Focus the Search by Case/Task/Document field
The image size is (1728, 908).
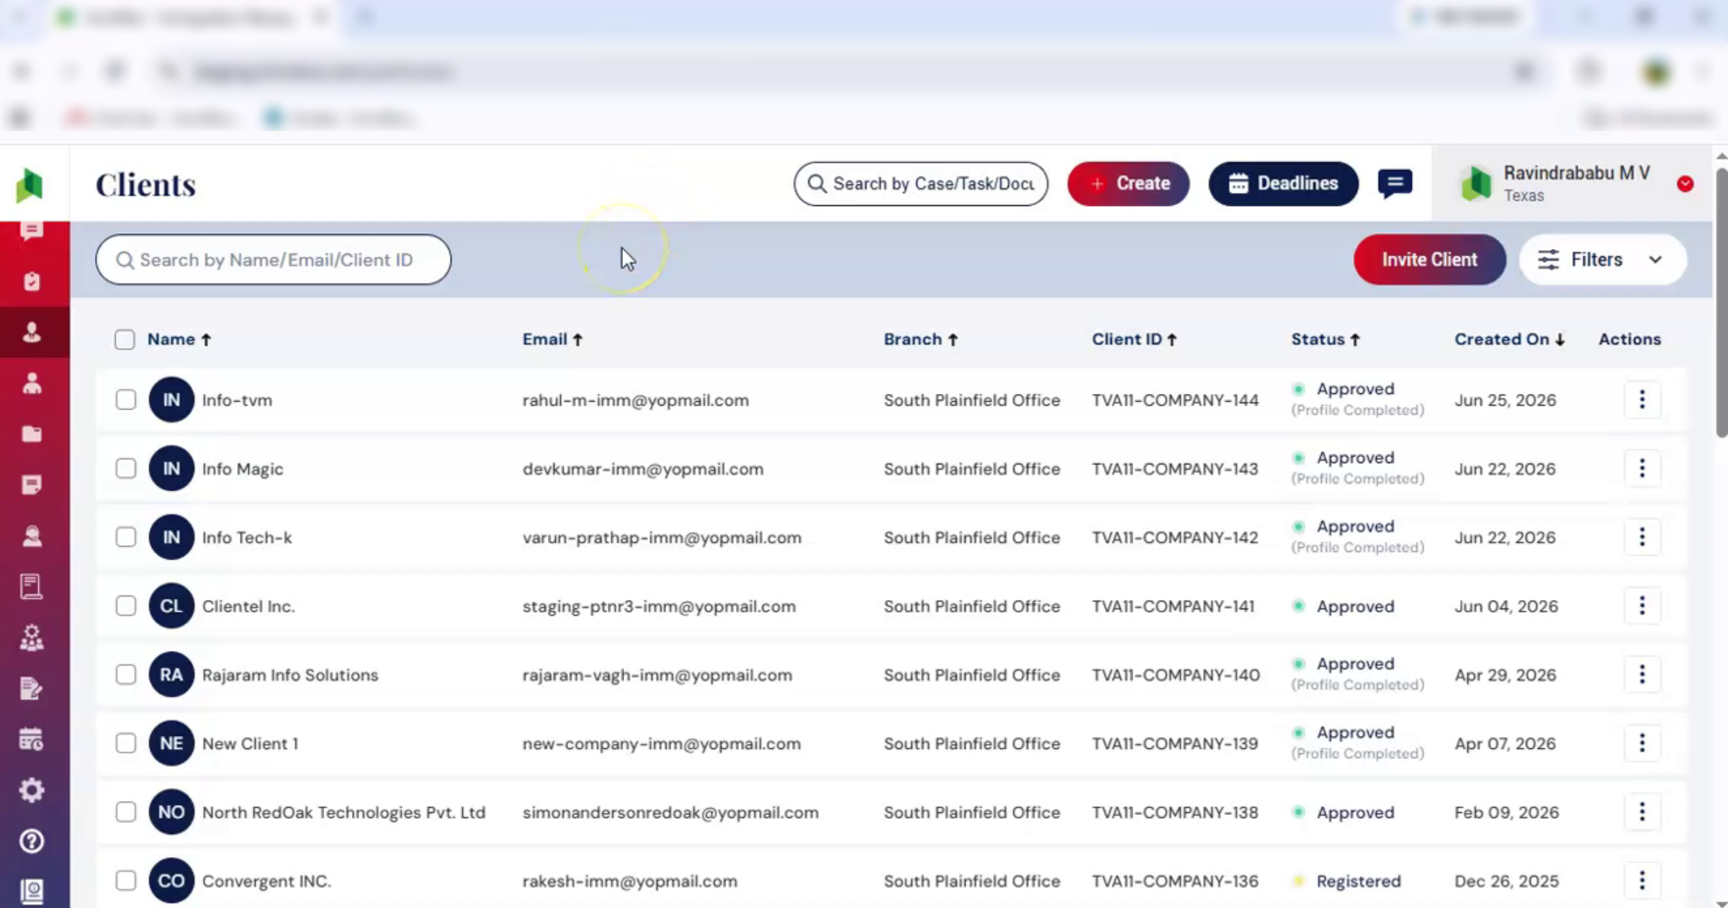[921, 184]
